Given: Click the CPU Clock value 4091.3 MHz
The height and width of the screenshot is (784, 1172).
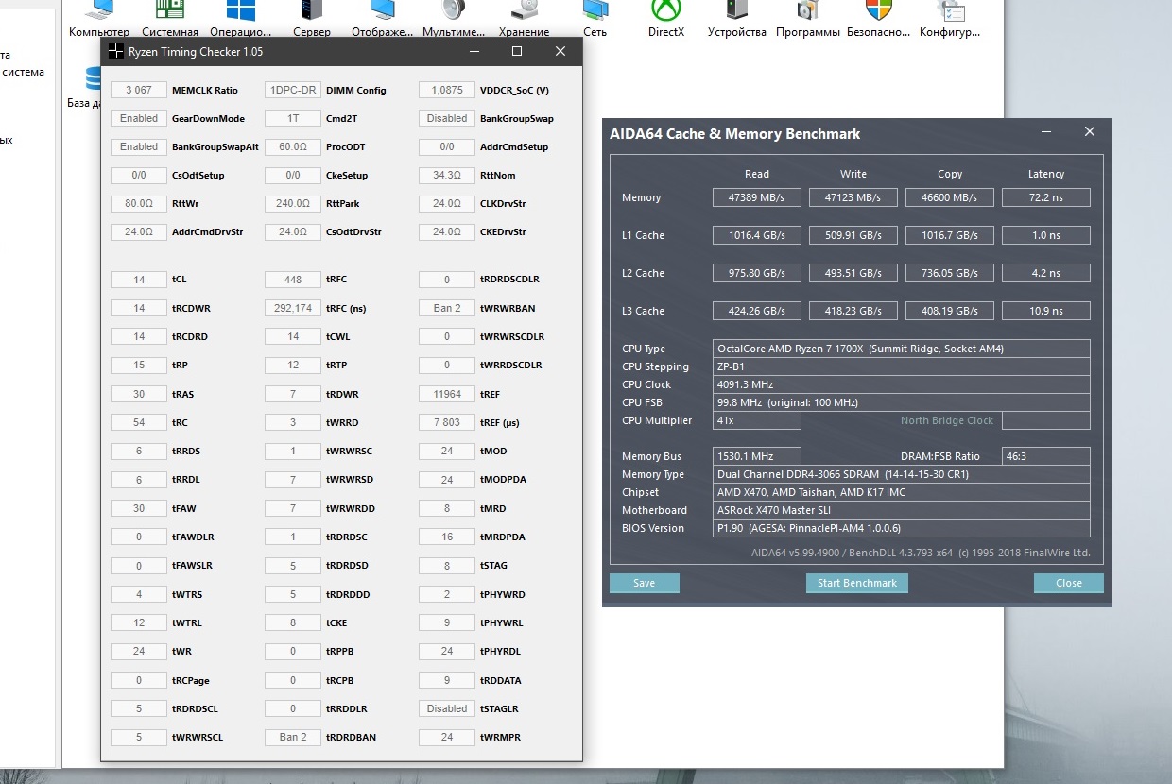Looking at the screenshot, I should point(902,384).
